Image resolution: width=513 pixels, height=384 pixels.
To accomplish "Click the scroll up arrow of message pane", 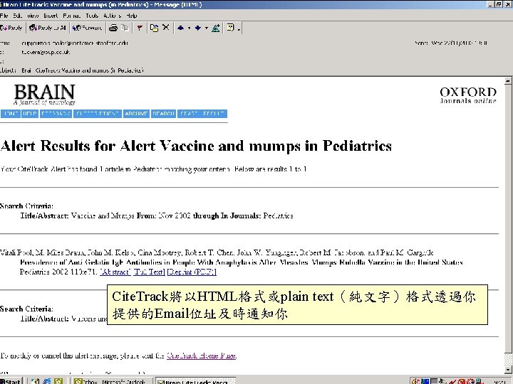I will click(x=508, y=80).
